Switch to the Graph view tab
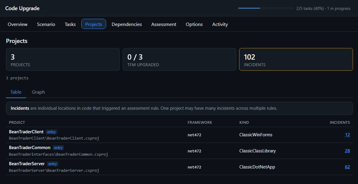This screenshot has width=358, height=184. [x=38, y=92]
